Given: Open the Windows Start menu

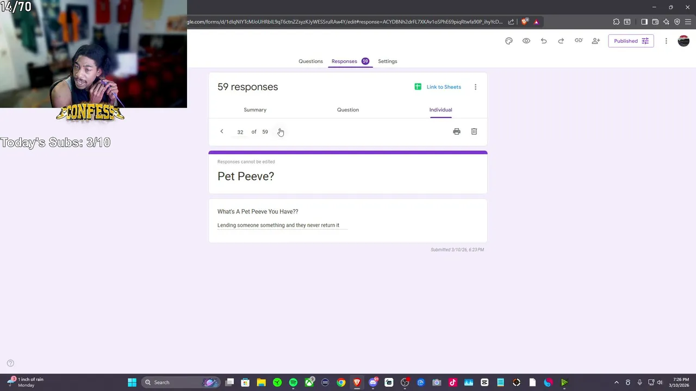Looking at the screenshot, I should (132, 382).
